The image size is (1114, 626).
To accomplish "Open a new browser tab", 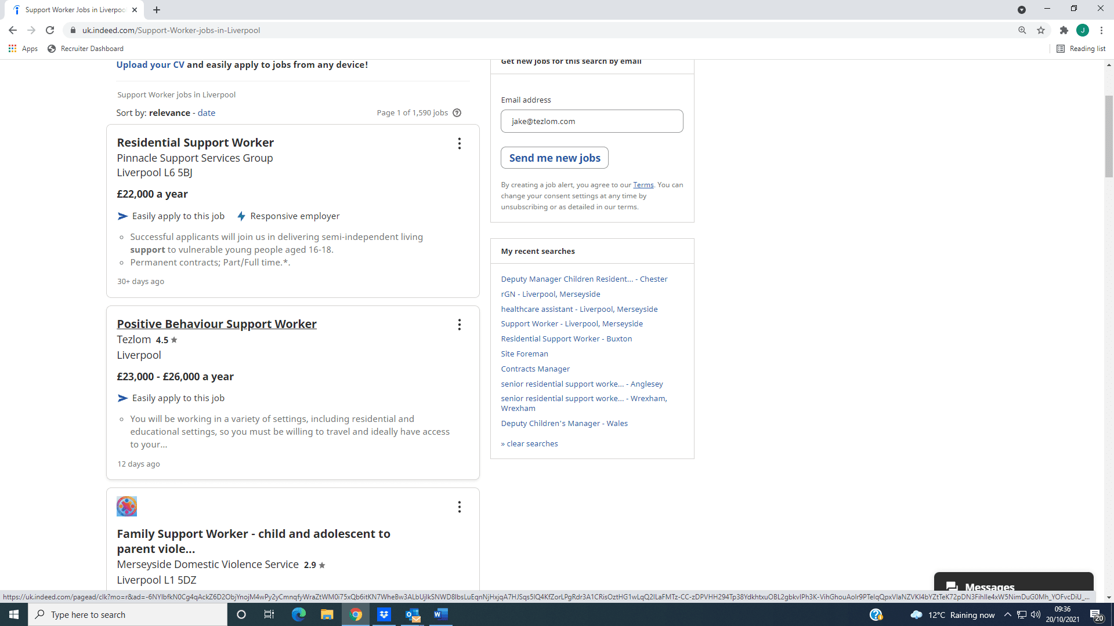I will (x=157, y=10).
